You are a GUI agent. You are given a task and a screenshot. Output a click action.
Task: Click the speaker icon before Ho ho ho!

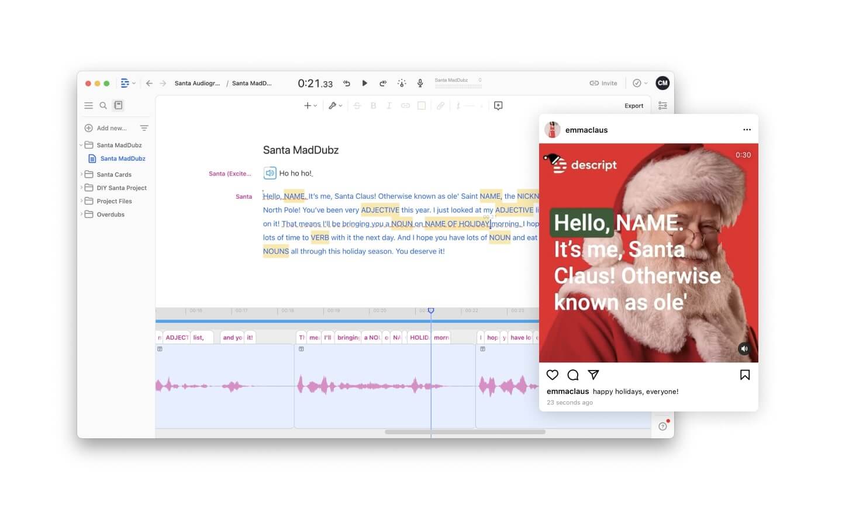[x=270, y=173]
